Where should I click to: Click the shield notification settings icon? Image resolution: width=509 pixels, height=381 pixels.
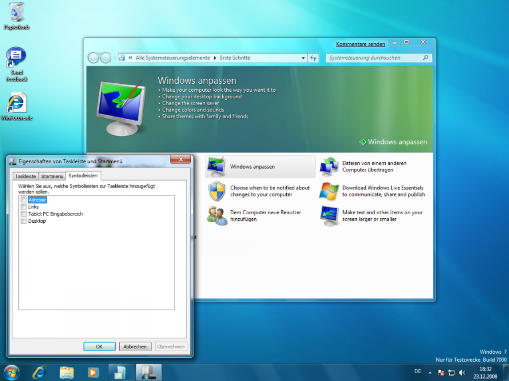(217, 191)
